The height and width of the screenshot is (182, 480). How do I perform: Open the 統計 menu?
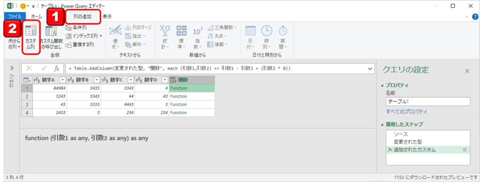click(x=165, y=38)
